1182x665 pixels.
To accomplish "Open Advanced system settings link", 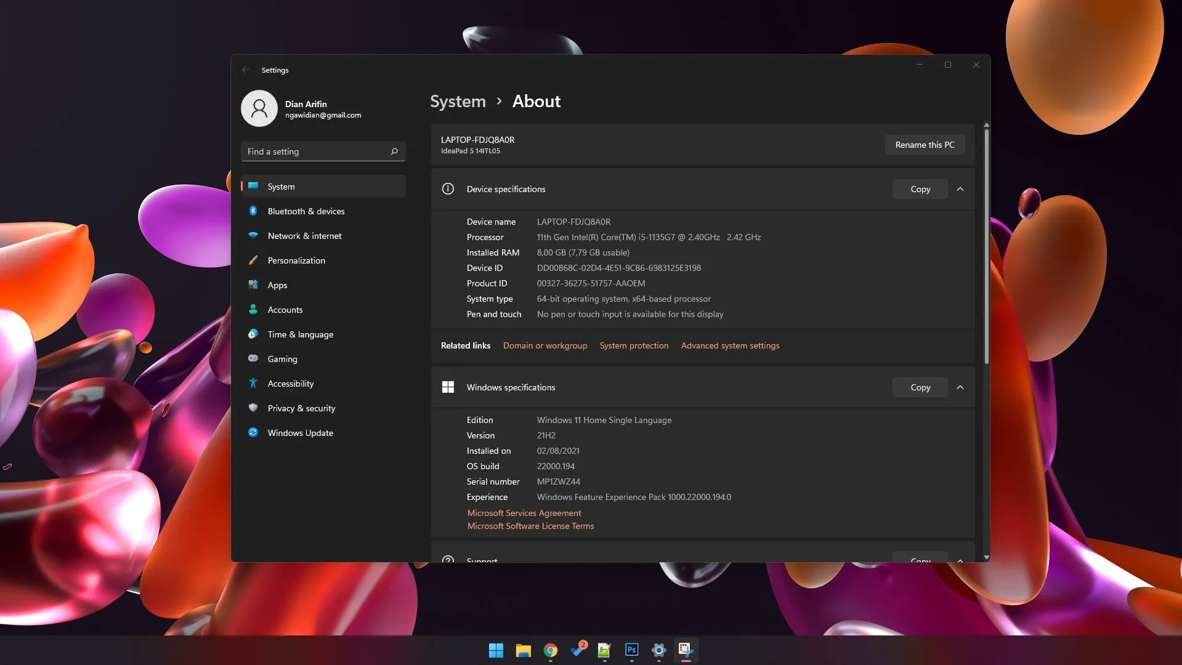I will tap(730, 345).
